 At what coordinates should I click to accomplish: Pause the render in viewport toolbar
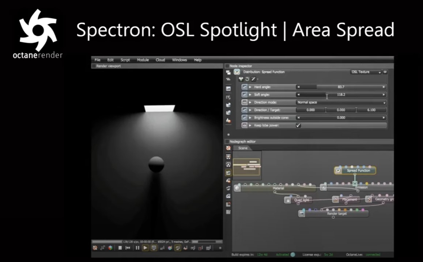click(x=137, y=248)
